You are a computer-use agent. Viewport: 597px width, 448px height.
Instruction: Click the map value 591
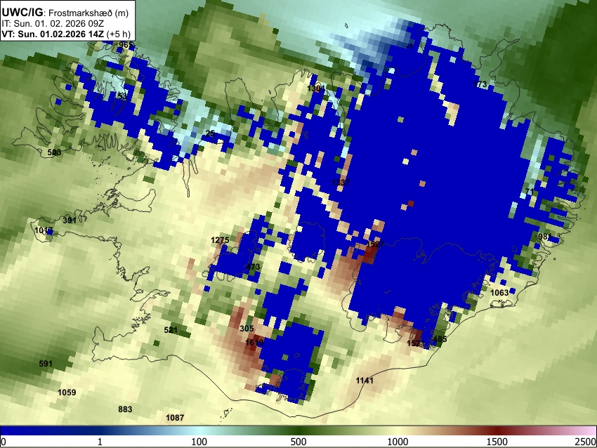[46, 364]
